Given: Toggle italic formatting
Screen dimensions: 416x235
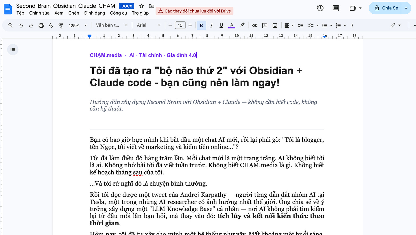Looking at the screenshot, I should [x=211, y=25].
